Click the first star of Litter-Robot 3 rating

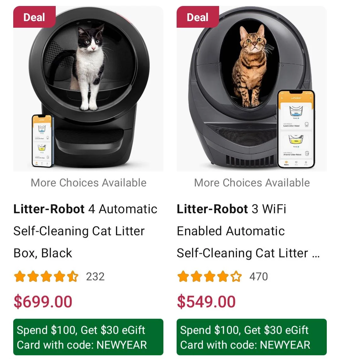[x=184, y=276]
